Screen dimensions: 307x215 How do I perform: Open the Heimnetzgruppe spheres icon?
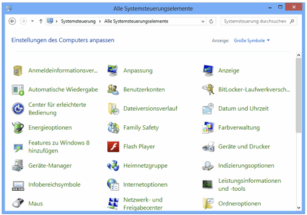113,166
